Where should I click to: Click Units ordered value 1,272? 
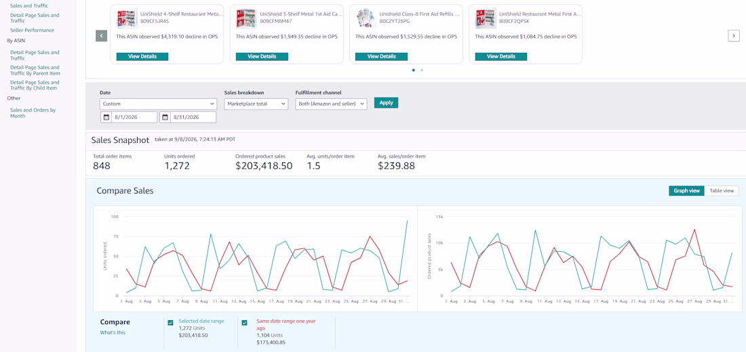pyautogui.click(x=177, y=166)
